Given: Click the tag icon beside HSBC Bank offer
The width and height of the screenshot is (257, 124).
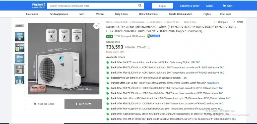Looking at the screenshot, I should coord(108,99).
